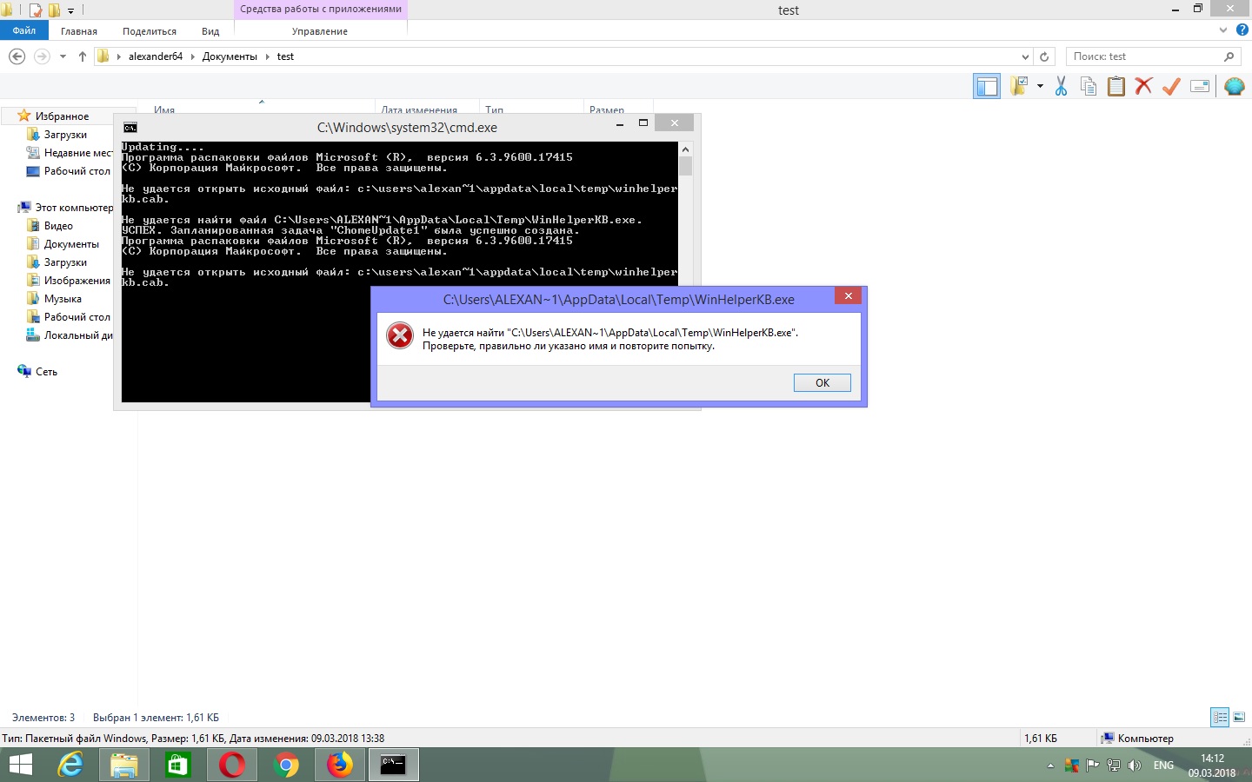1252x782 pixels.
Task: Click the Средства работы с приложениями tab header
Action: (x=321, y=10)
